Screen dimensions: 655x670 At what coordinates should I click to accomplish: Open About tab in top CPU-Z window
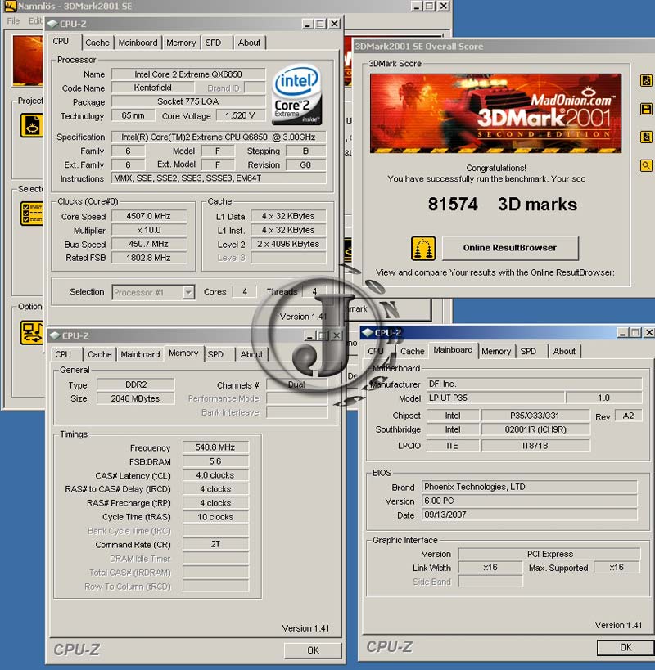tap(249, 43)
